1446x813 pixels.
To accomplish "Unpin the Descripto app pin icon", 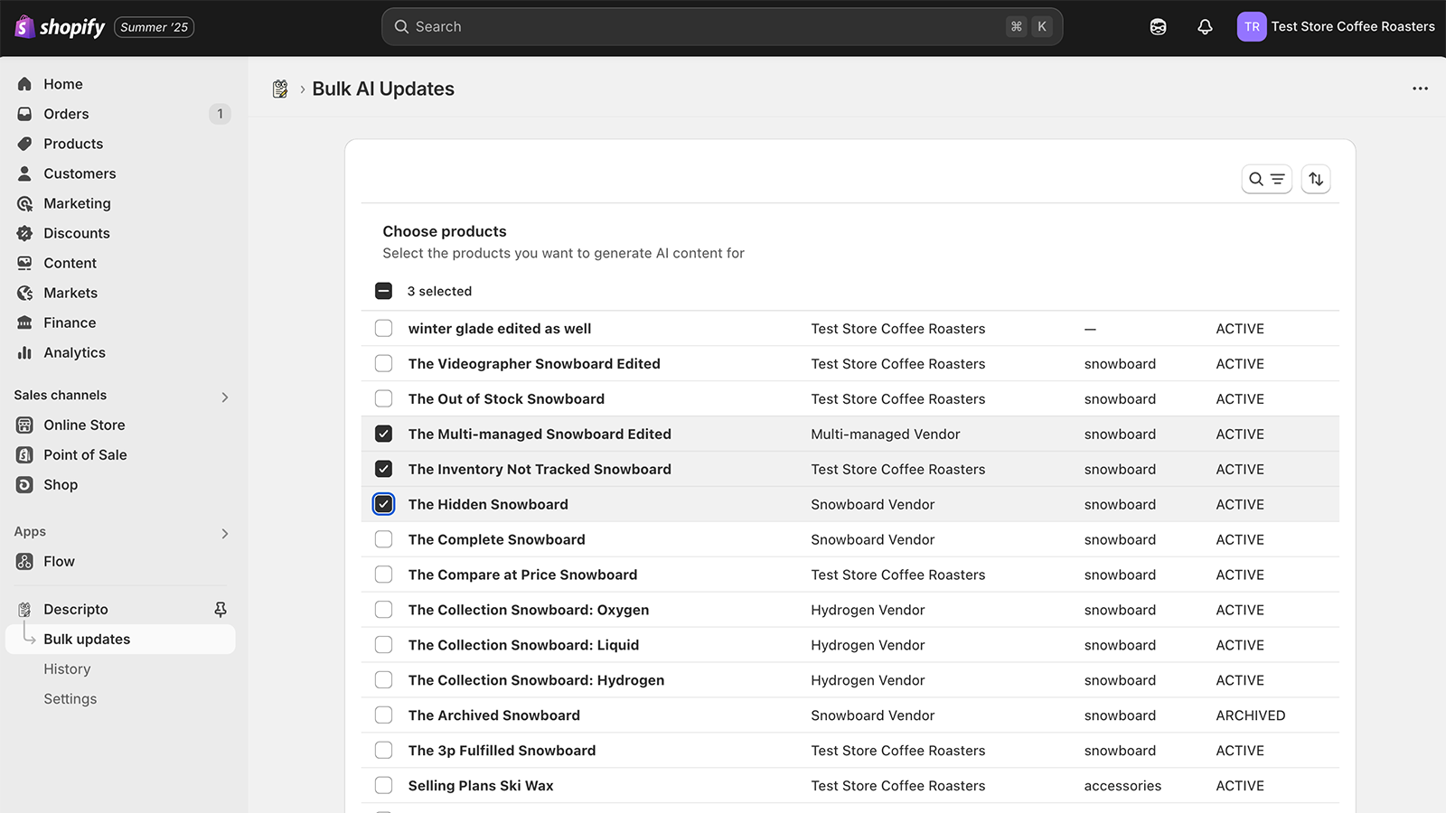I will click(221, 610).
